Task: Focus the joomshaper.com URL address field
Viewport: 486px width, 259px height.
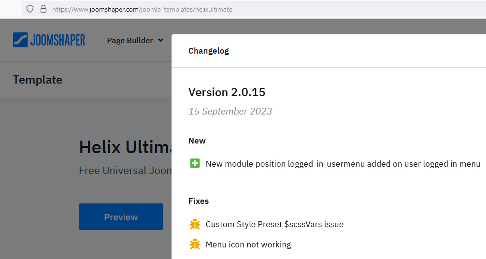Action: (x=193, y=9)
